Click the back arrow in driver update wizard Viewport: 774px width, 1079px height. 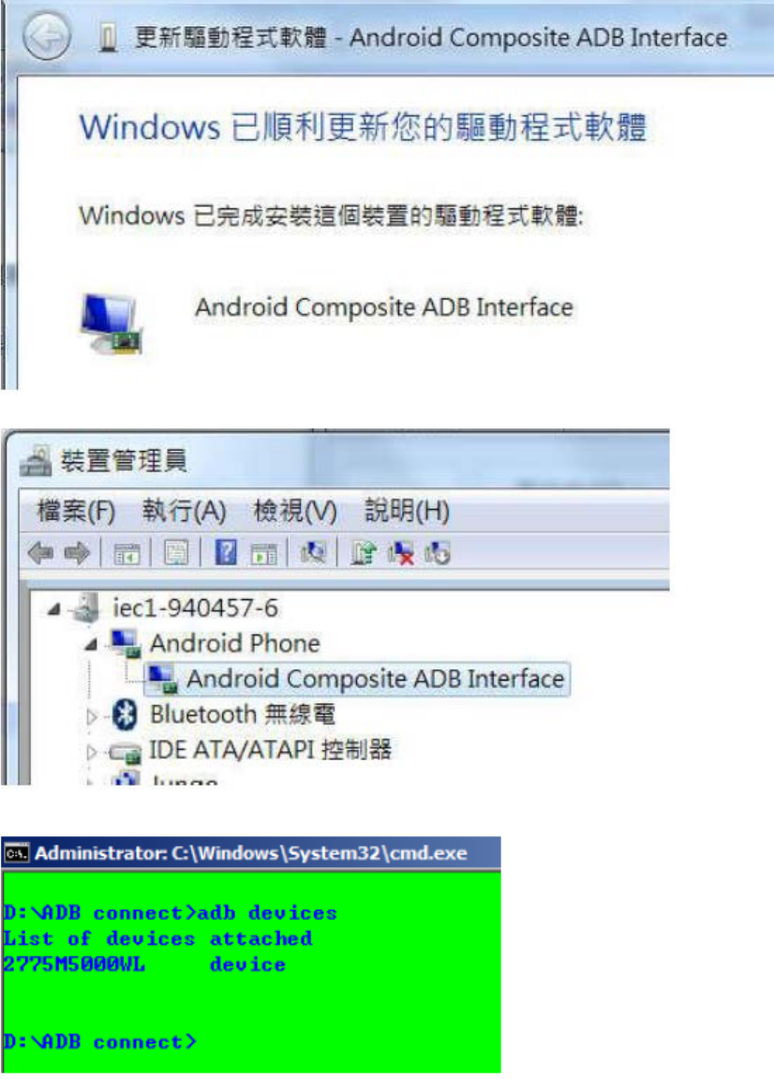[47, 36]
